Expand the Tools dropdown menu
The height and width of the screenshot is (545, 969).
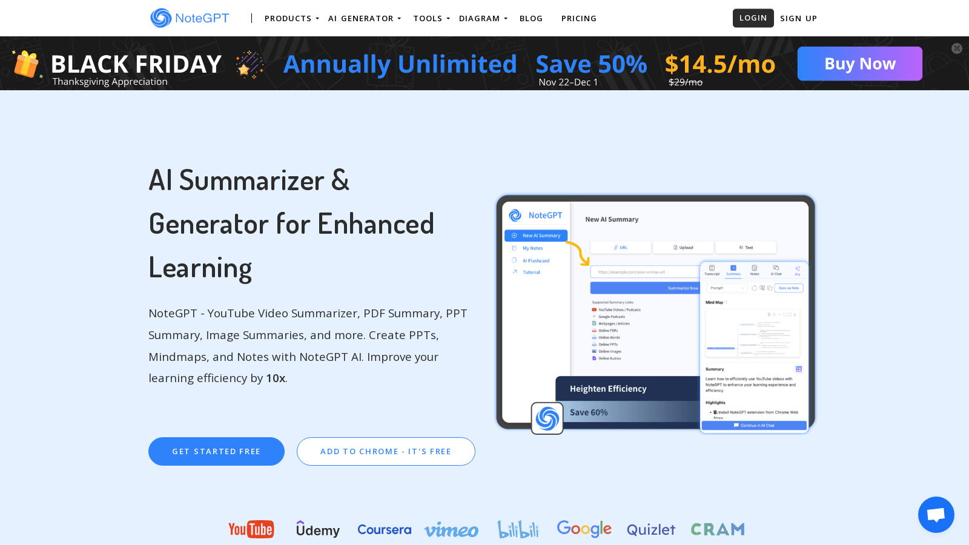point(431,19)
